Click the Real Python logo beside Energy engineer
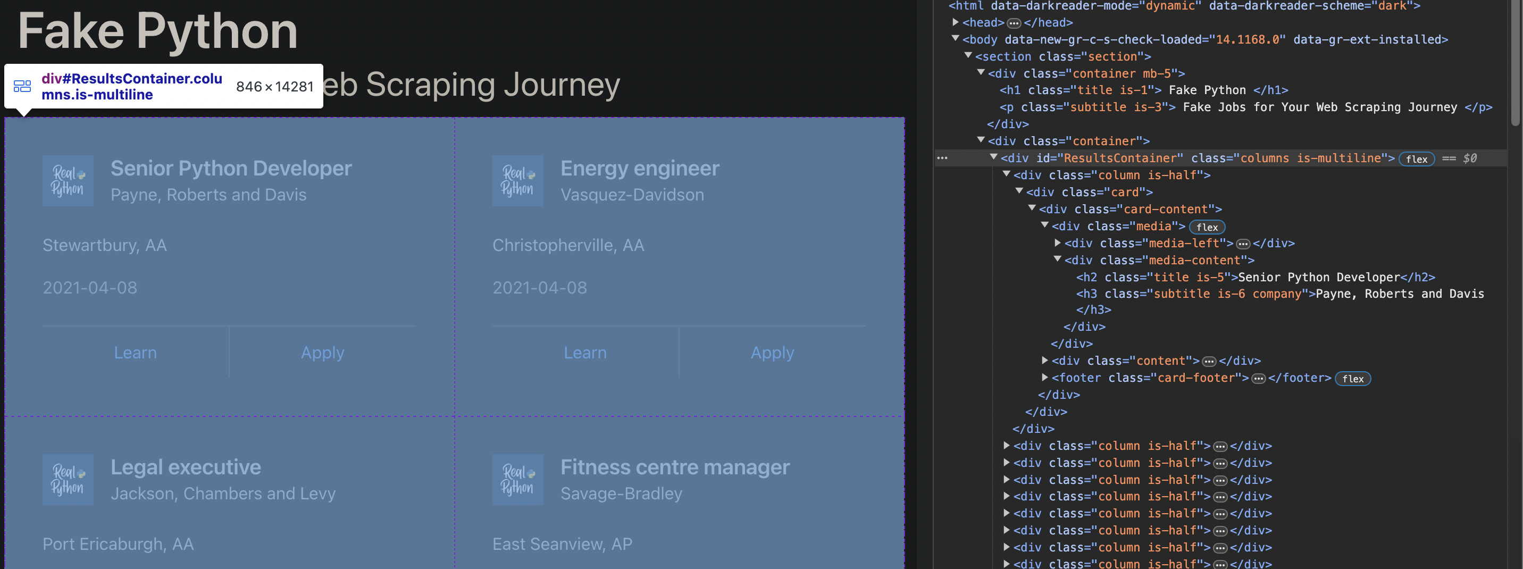 517,181
